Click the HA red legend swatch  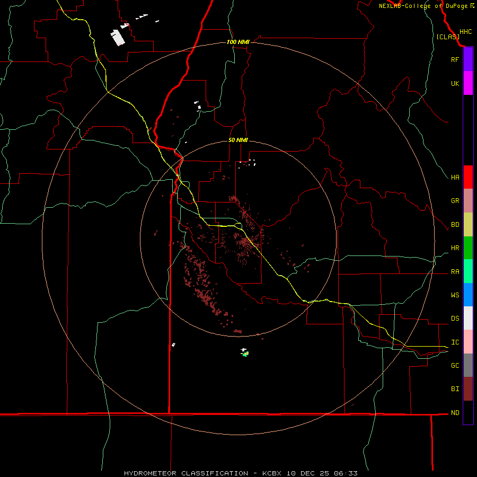[468, 177]
